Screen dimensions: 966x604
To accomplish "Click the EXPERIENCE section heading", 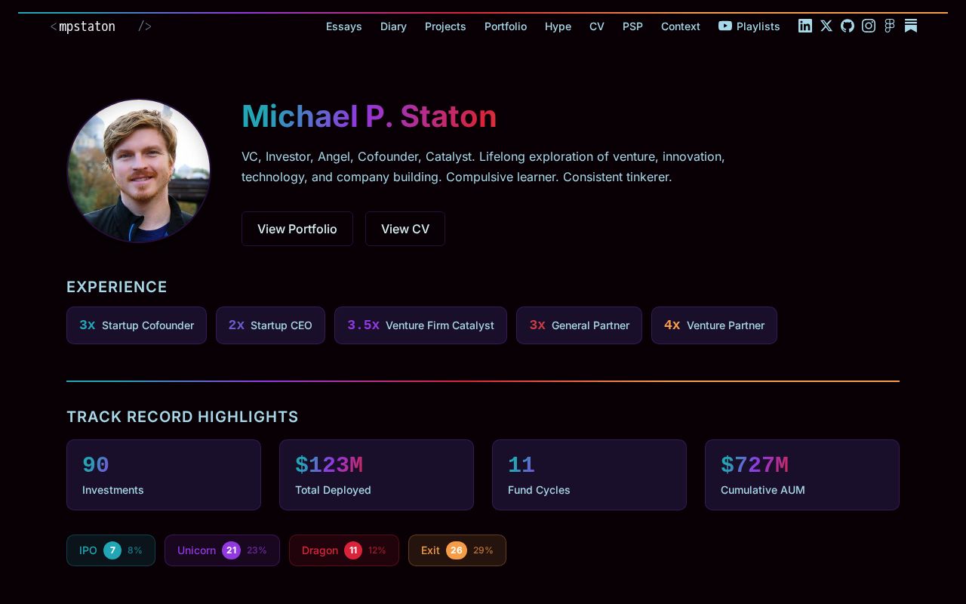I will [x=117, y=287].
